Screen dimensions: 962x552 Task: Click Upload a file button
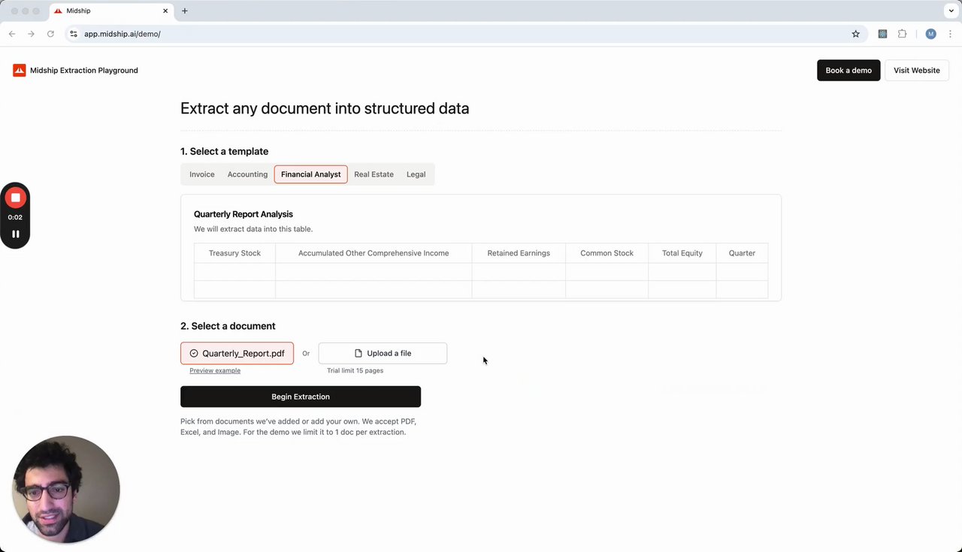coord(383,353)
